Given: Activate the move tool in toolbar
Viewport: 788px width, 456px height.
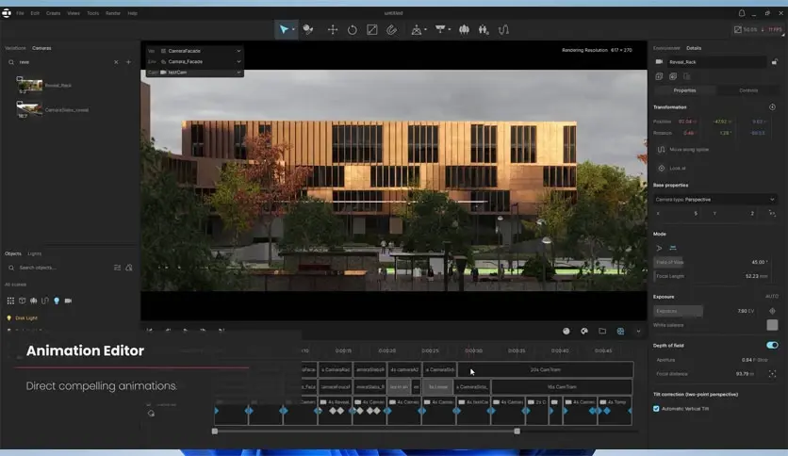Looking at the screenshot, I should pyautogui.click(x=333, y=29).
